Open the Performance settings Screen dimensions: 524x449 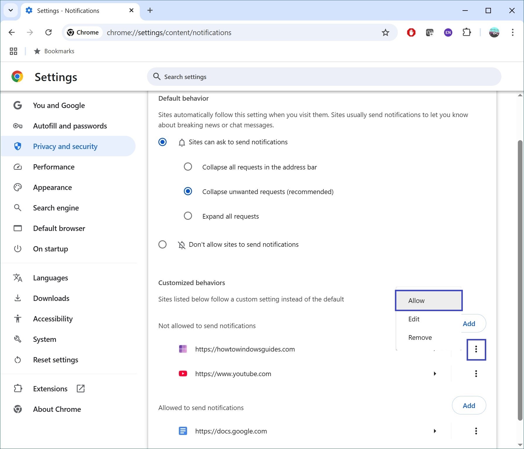click(68, 167)
